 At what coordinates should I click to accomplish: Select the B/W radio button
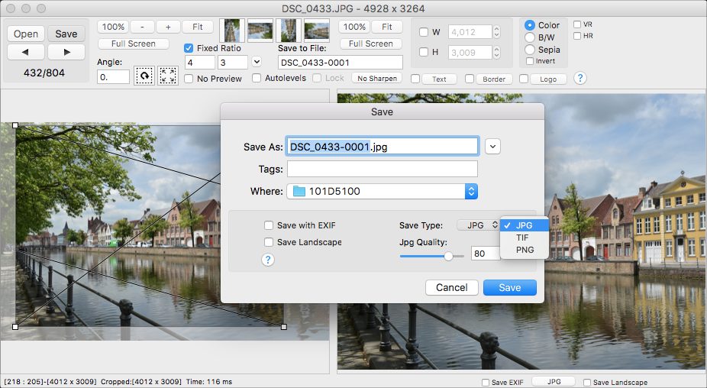tap(530, 37)
